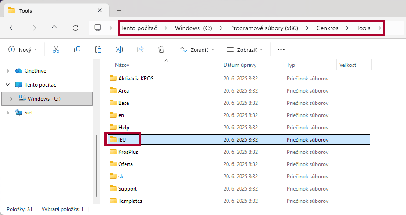Open the Zobraziť view dropdown
Screen dimensions: 406x215
click(x=245, y=49)
